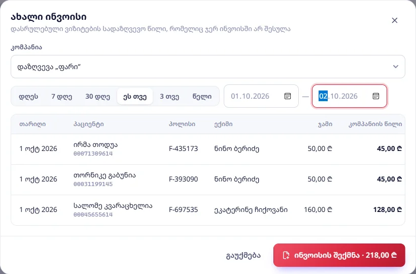Open company selector დაზღვევა „ფარი“

click(x=207, y=67)
